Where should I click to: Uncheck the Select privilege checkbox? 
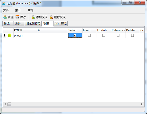(75, 35)
